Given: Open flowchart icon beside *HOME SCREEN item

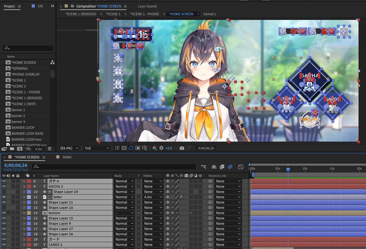Looking at the screenshot, I should click(52, 62).
